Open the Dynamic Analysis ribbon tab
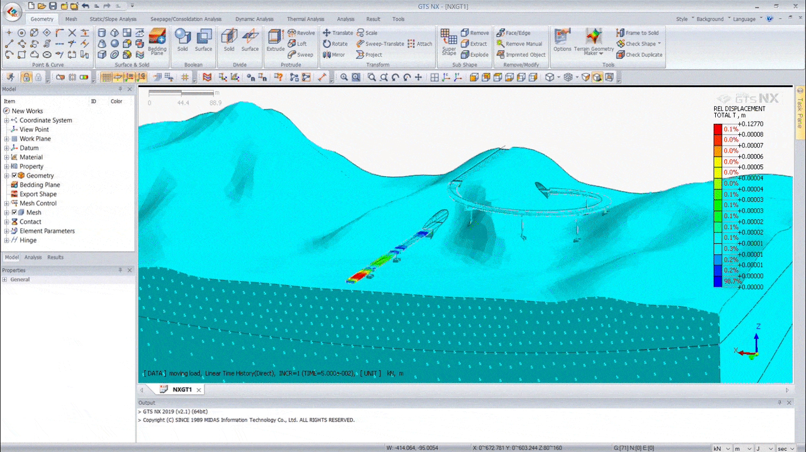 click(254, 19)
